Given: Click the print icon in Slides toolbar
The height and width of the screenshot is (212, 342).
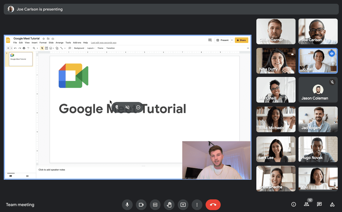Looking at the screenshot, I should point(24,48).
